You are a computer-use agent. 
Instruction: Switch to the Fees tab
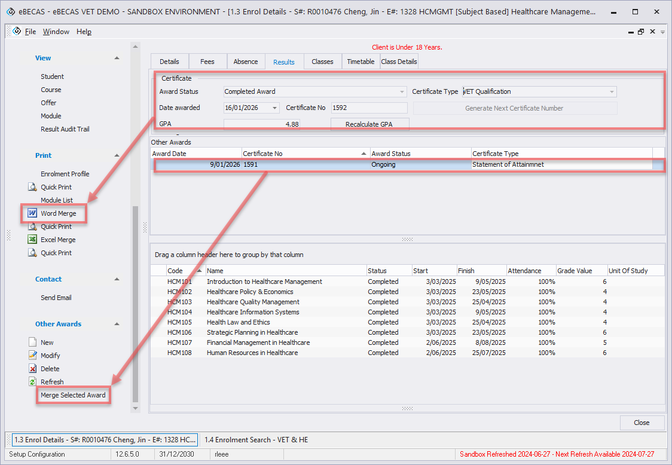207,62
